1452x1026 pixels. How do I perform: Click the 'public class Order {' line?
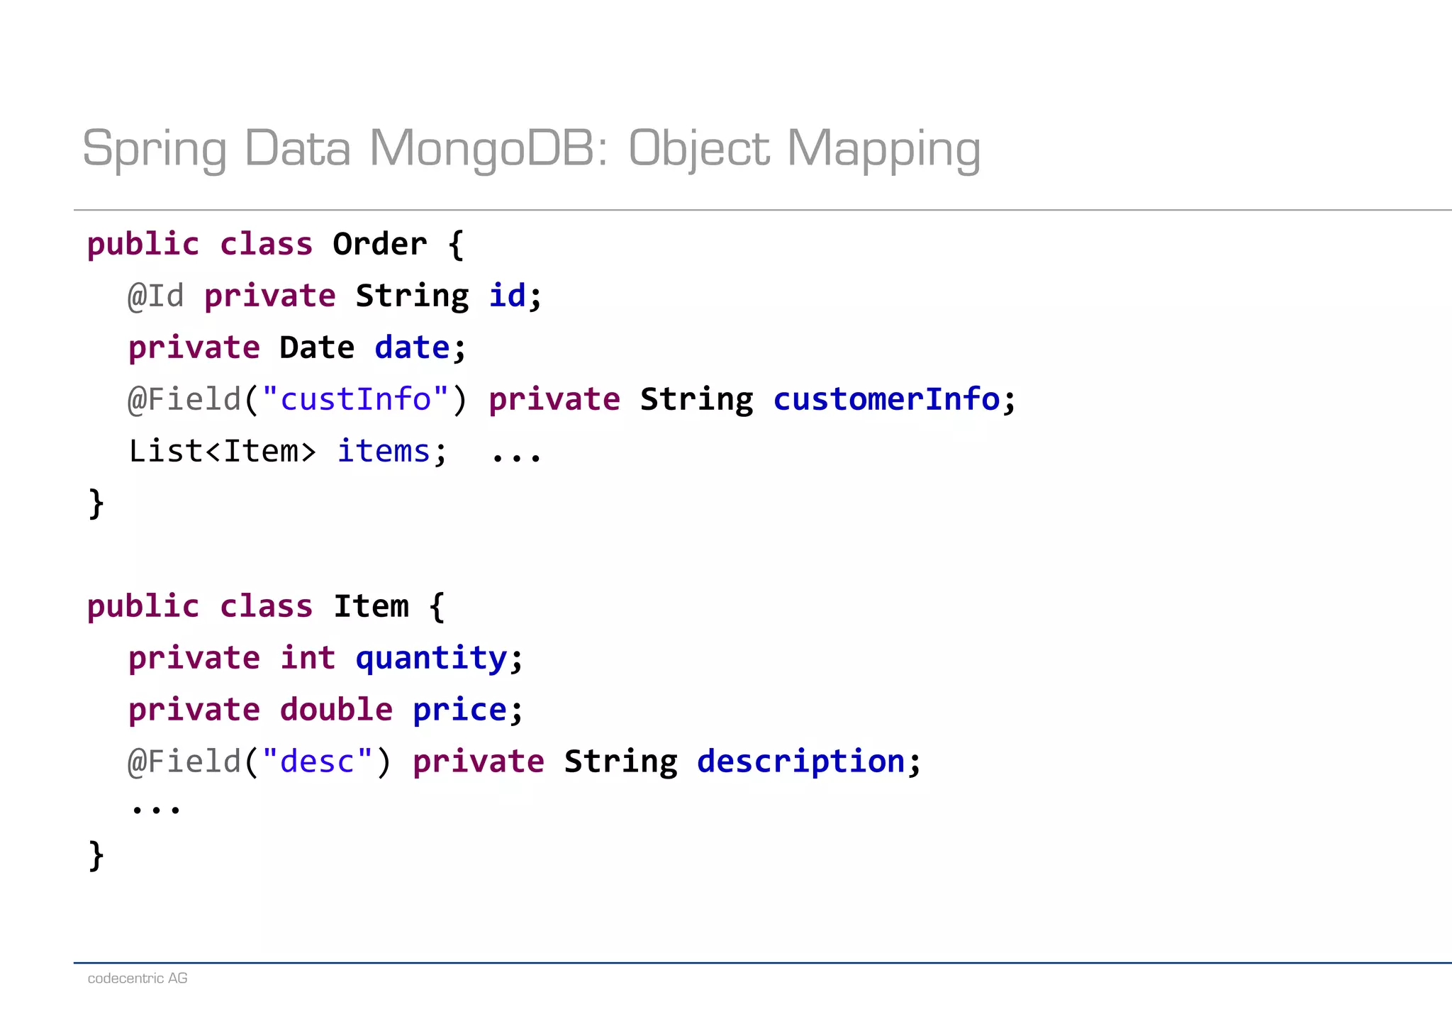click(x=276, y=245)
